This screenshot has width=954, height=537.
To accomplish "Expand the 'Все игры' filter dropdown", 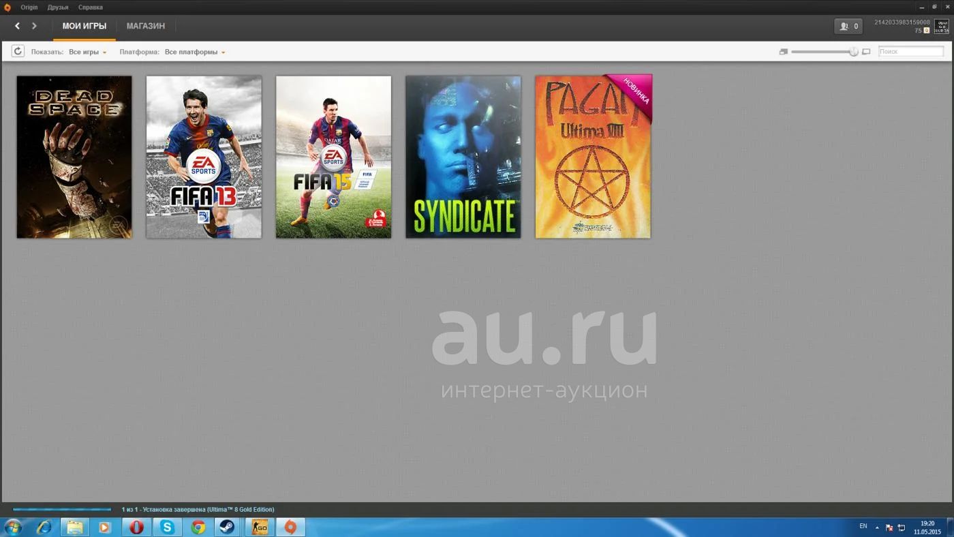I will point(87,52).
